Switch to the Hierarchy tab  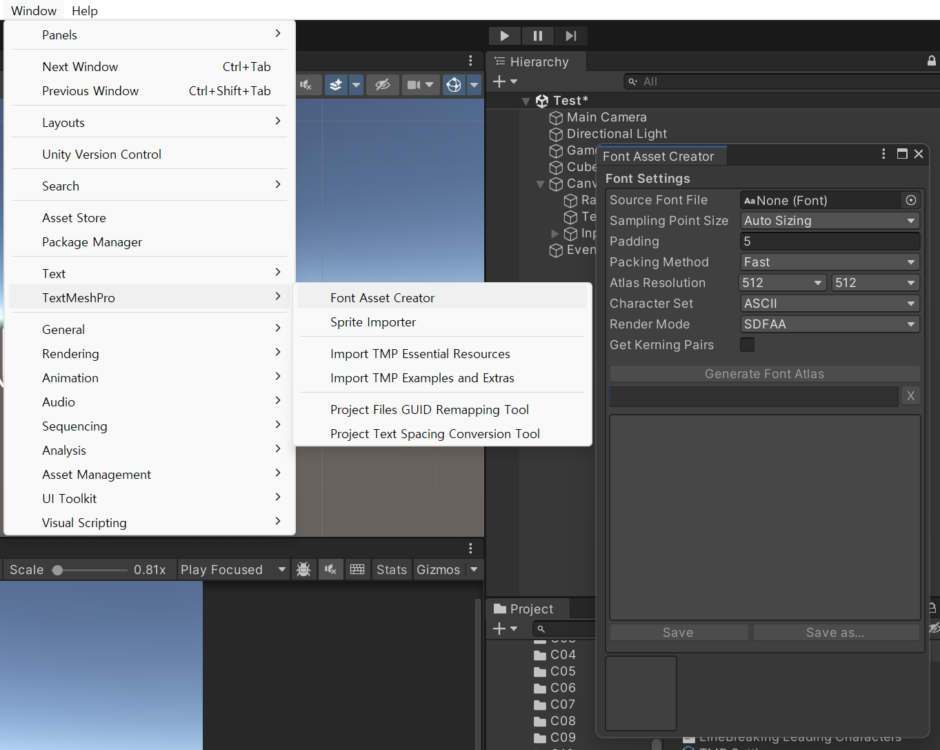point(537,61)
